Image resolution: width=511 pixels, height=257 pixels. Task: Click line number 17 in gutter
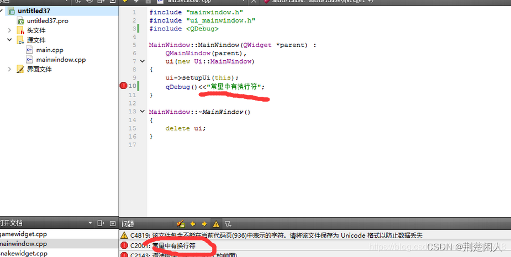point(132,144)
